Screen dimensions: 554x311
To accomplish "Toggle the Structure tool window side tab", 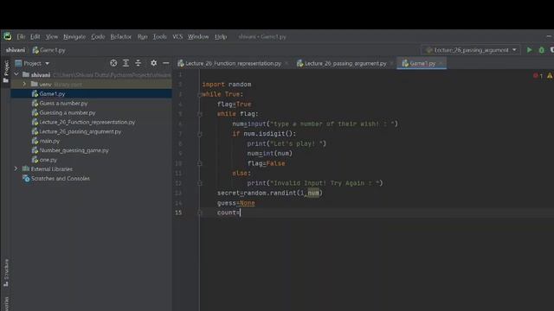I will pos(6,273).
